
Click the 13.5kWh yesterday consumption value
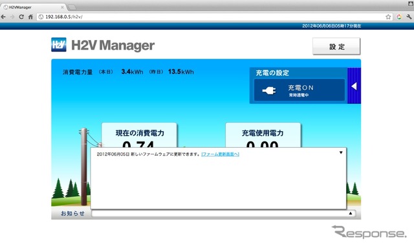pos(181,72)
